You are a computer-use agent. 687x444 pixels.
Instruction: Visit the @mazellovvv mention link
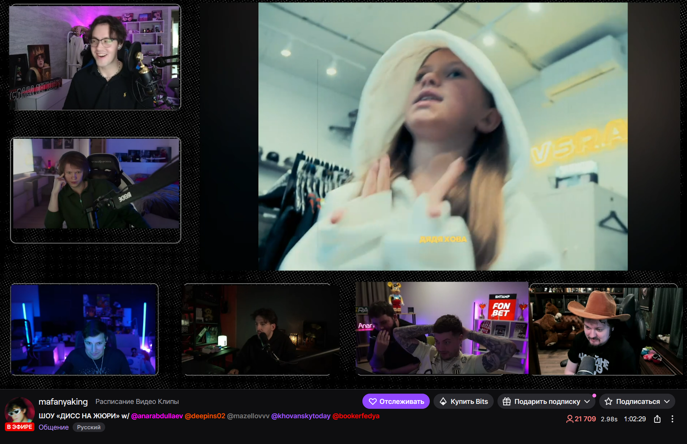248,416
